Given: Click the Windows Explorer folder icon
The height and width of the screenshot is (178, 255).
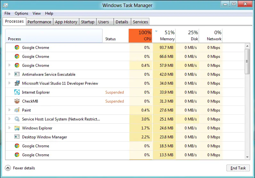Looking at the screenshot, I should [17, 128].
